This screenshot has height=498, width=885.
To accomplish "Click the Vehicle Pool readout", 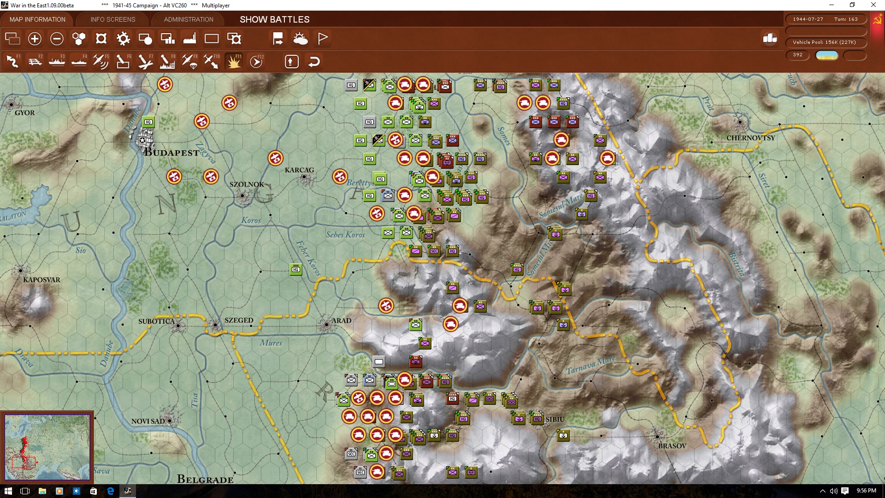I will 826,42.
